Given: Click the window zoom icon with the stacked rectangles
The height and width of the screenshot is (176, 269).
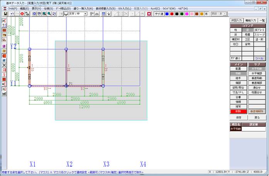Looking at the screenshot, I should coord(39,14).
